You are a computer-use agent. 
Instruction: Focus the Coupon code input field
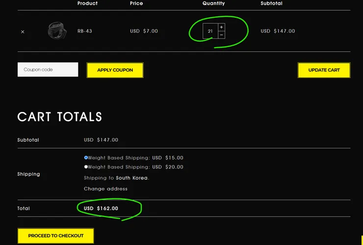(48, 70)
